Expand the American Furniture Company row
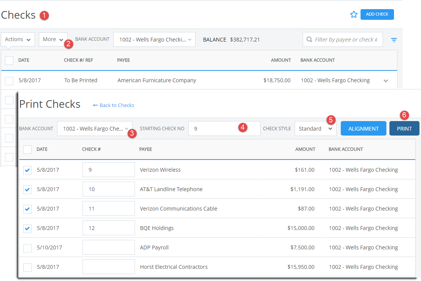 pyautogui.click(x=386, y=80)
